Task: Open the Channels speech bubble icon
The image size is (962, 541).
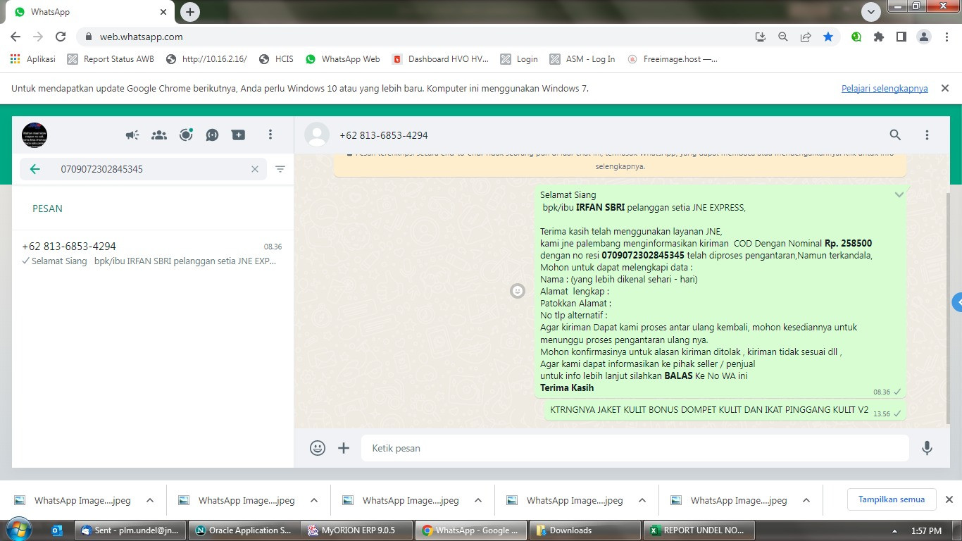Action: [x=212, y=135]
